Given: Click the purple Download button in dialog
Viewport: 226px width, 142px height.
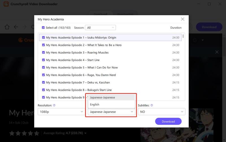Looking at the screenshot, I should pos(168,121).
